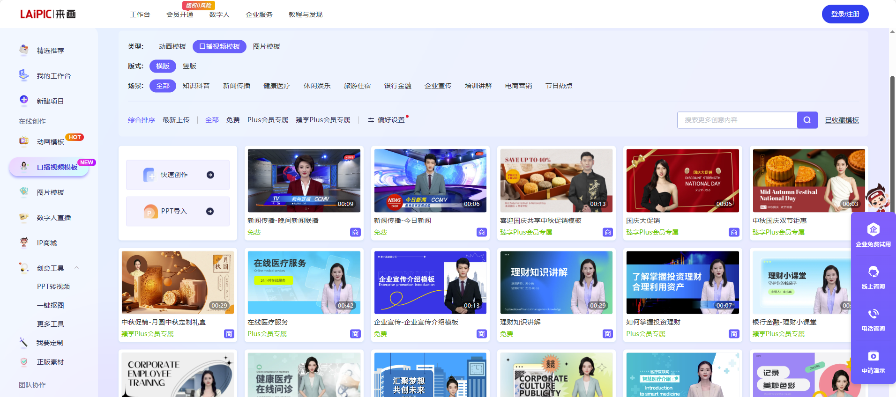Open 更多工具 entry
Screen dimensions: 896x397
point(51,324)
